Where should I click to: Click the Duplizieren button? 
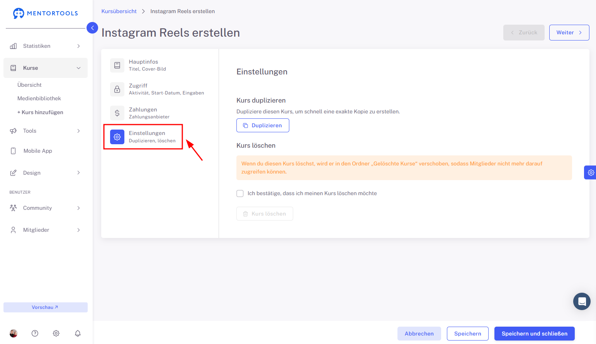(x=263, y=125)
